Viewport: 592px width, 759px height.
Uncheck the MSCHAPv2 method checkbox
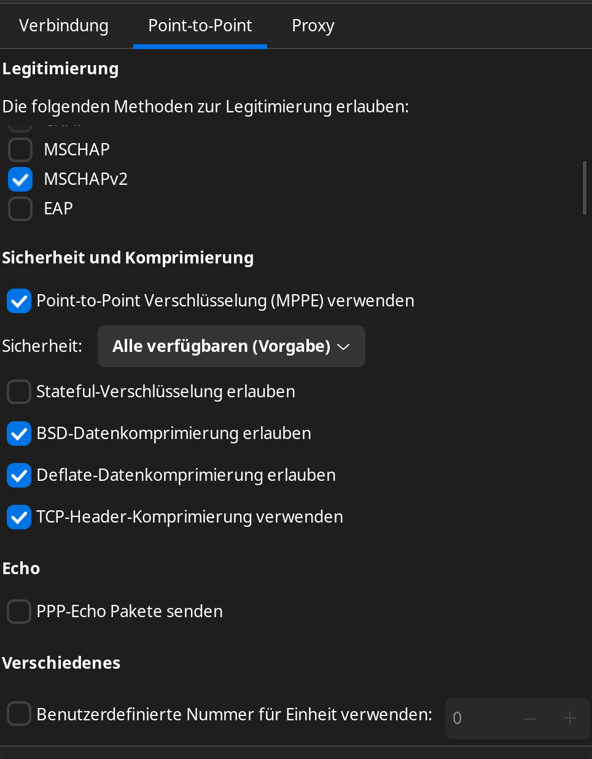click(x=20, y=179)
